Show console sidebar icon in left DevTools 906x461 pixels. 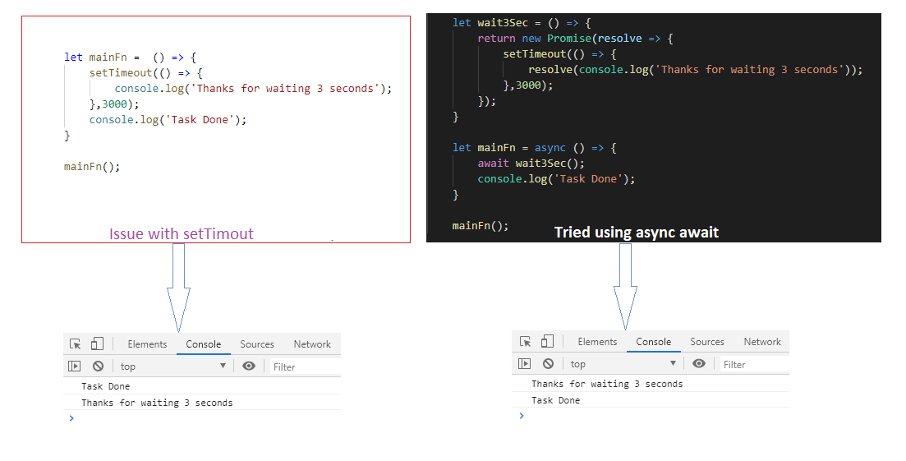(75, 366)
